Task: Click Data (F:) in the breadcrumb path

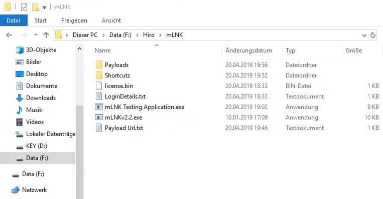Action: (120, 35)
